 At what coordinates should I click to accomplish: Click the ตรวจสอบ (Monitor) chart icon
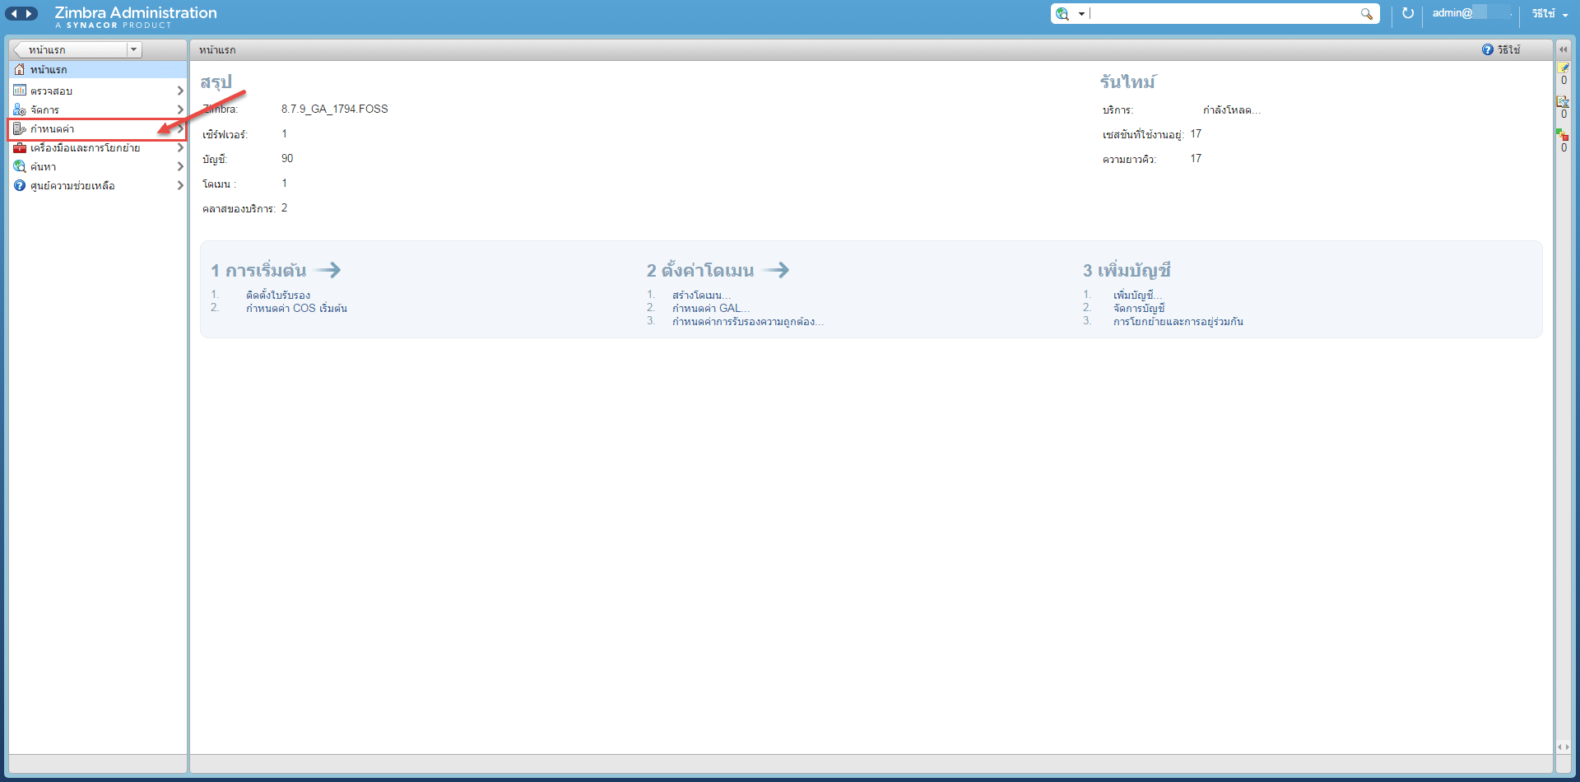tap(20, 90)
